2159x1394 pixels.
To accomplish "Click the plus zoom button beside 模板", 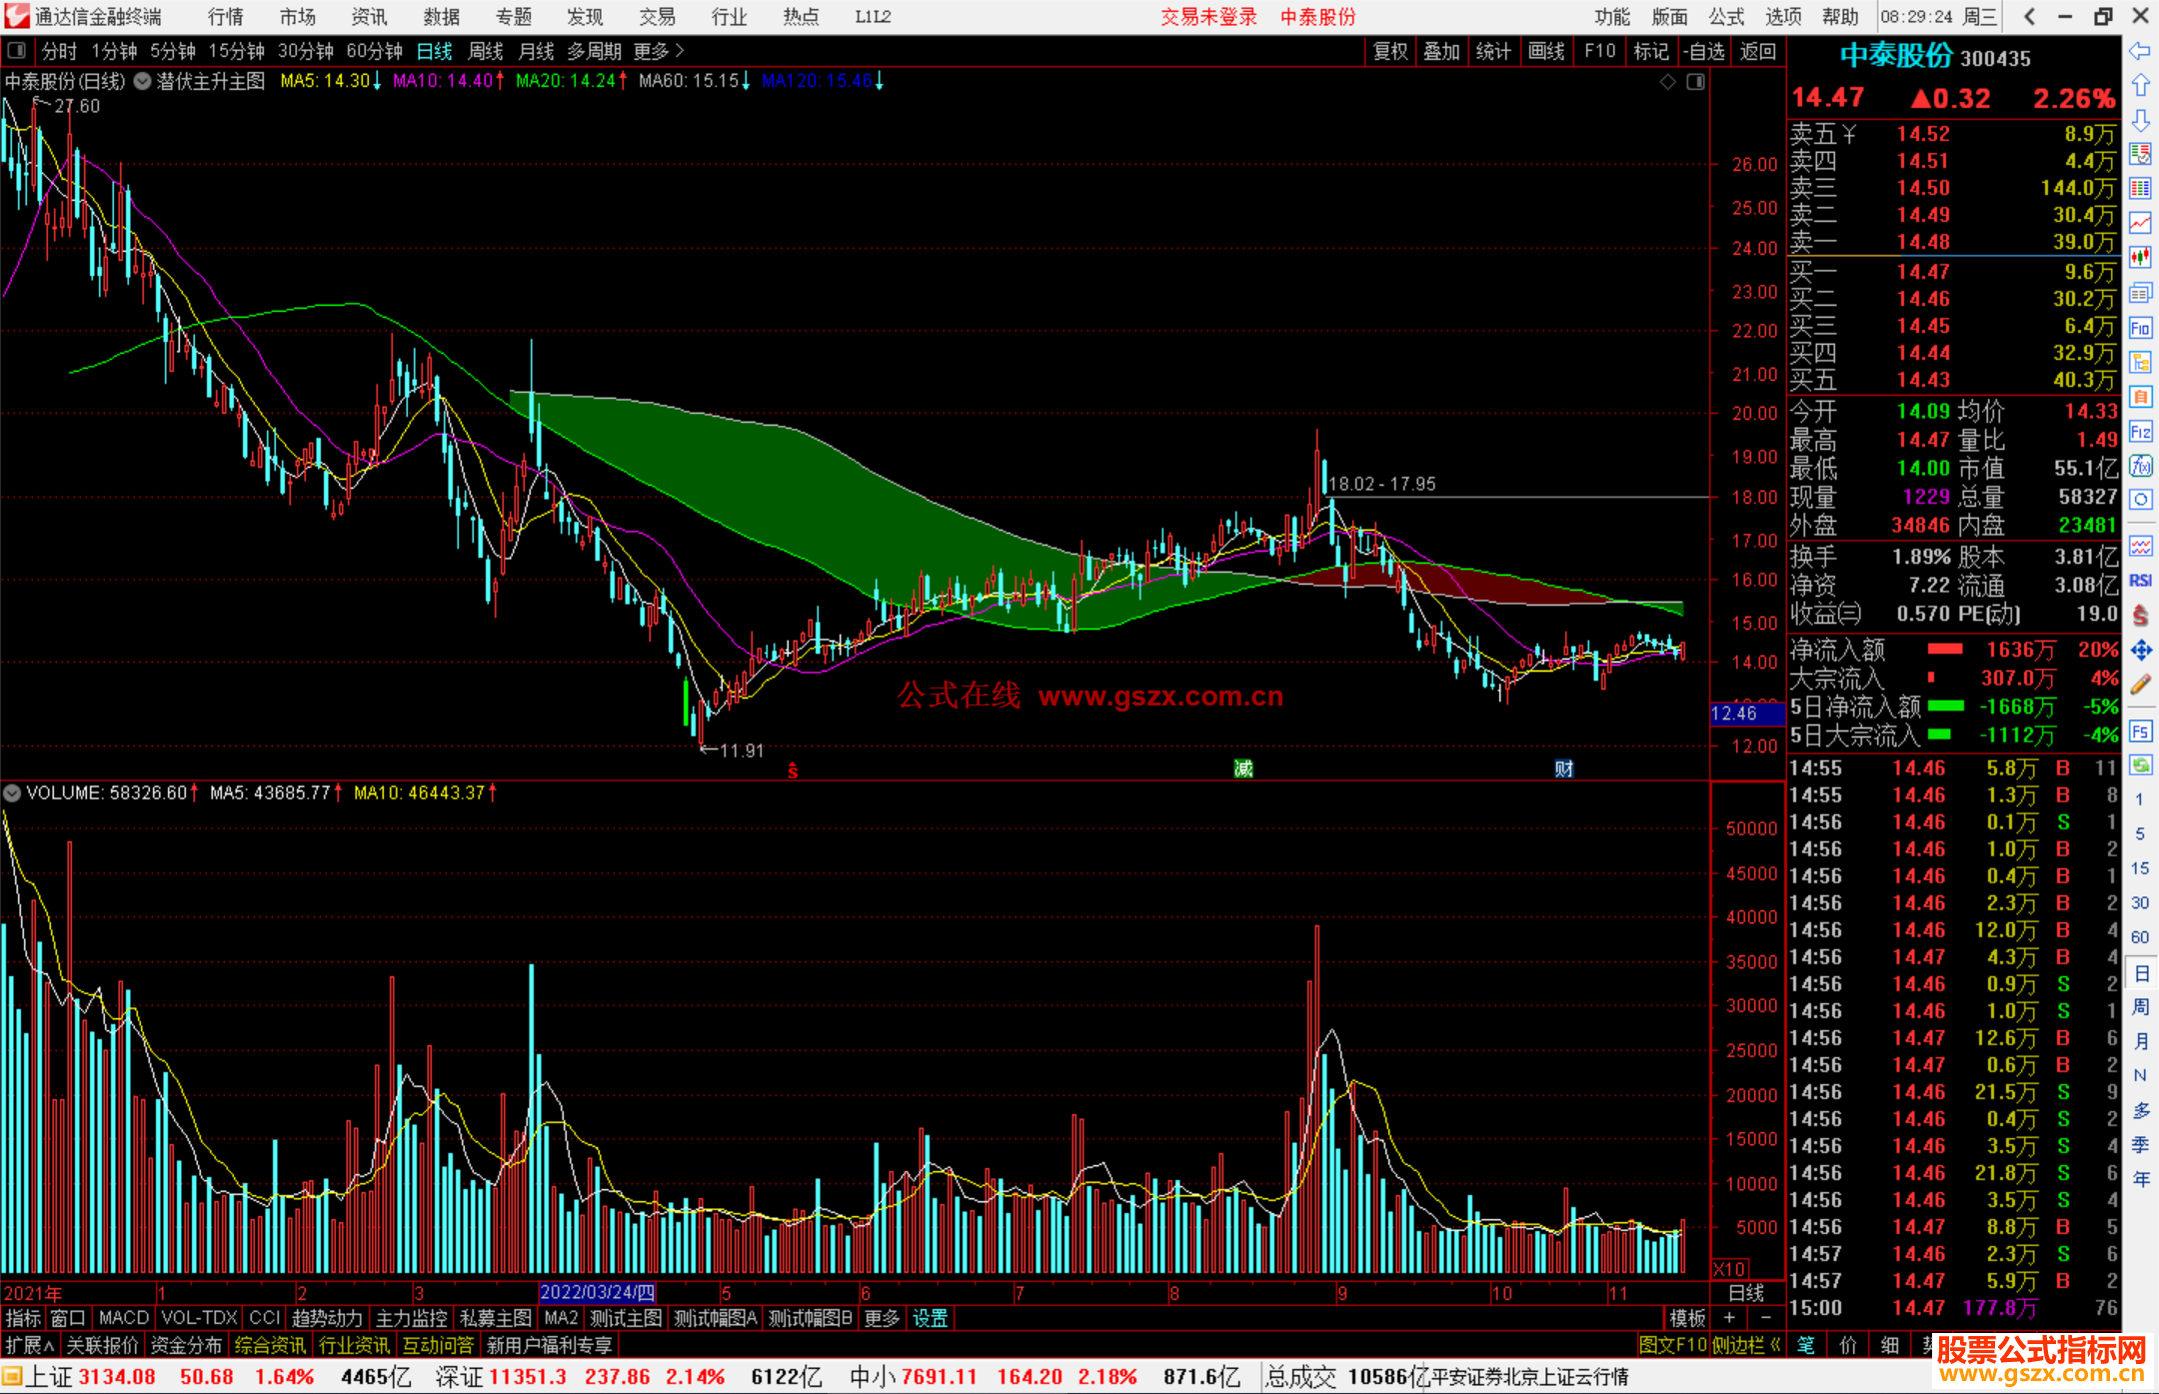I will click(1730, 1318).
